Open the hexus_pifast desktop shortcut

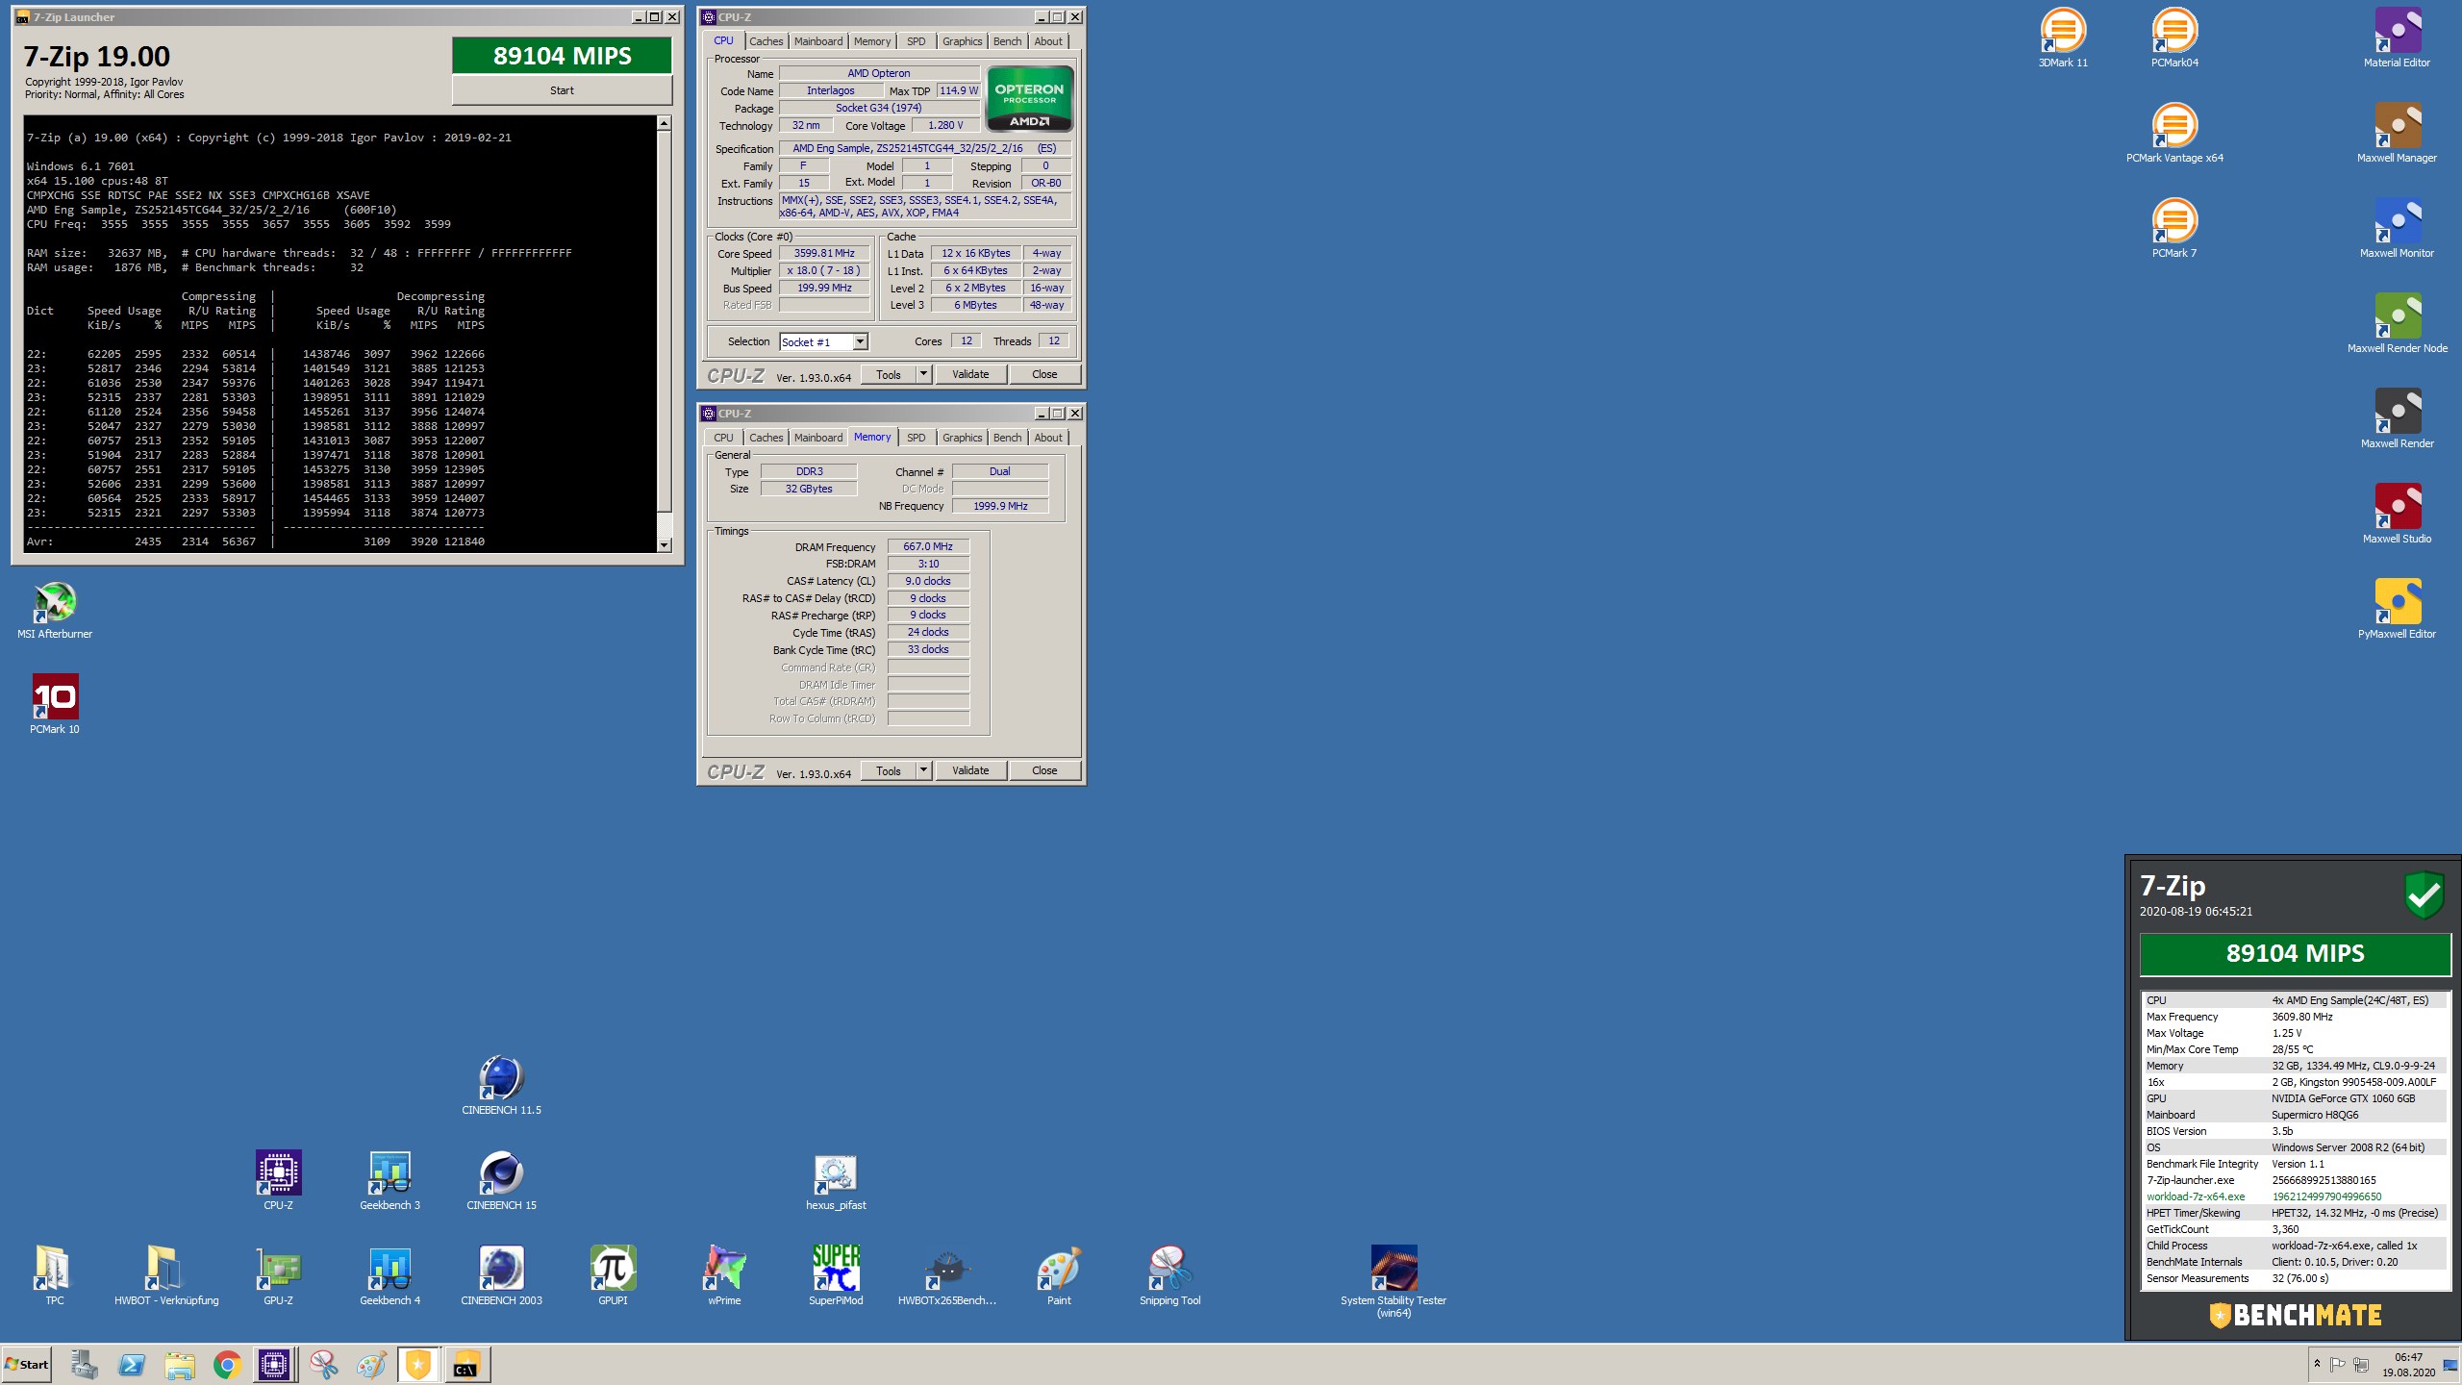tap(836, 1181)
